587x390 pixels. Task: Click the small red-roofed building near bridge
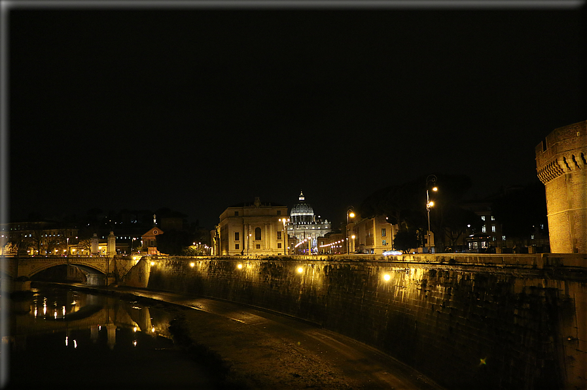[x=152, y=239]
